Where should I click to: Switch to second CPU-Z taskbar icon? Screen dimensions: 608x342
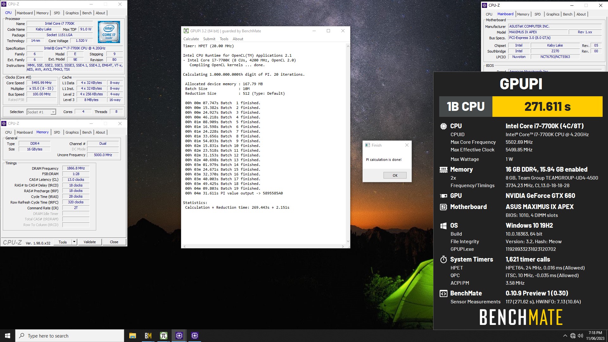(x=194, y=336)
